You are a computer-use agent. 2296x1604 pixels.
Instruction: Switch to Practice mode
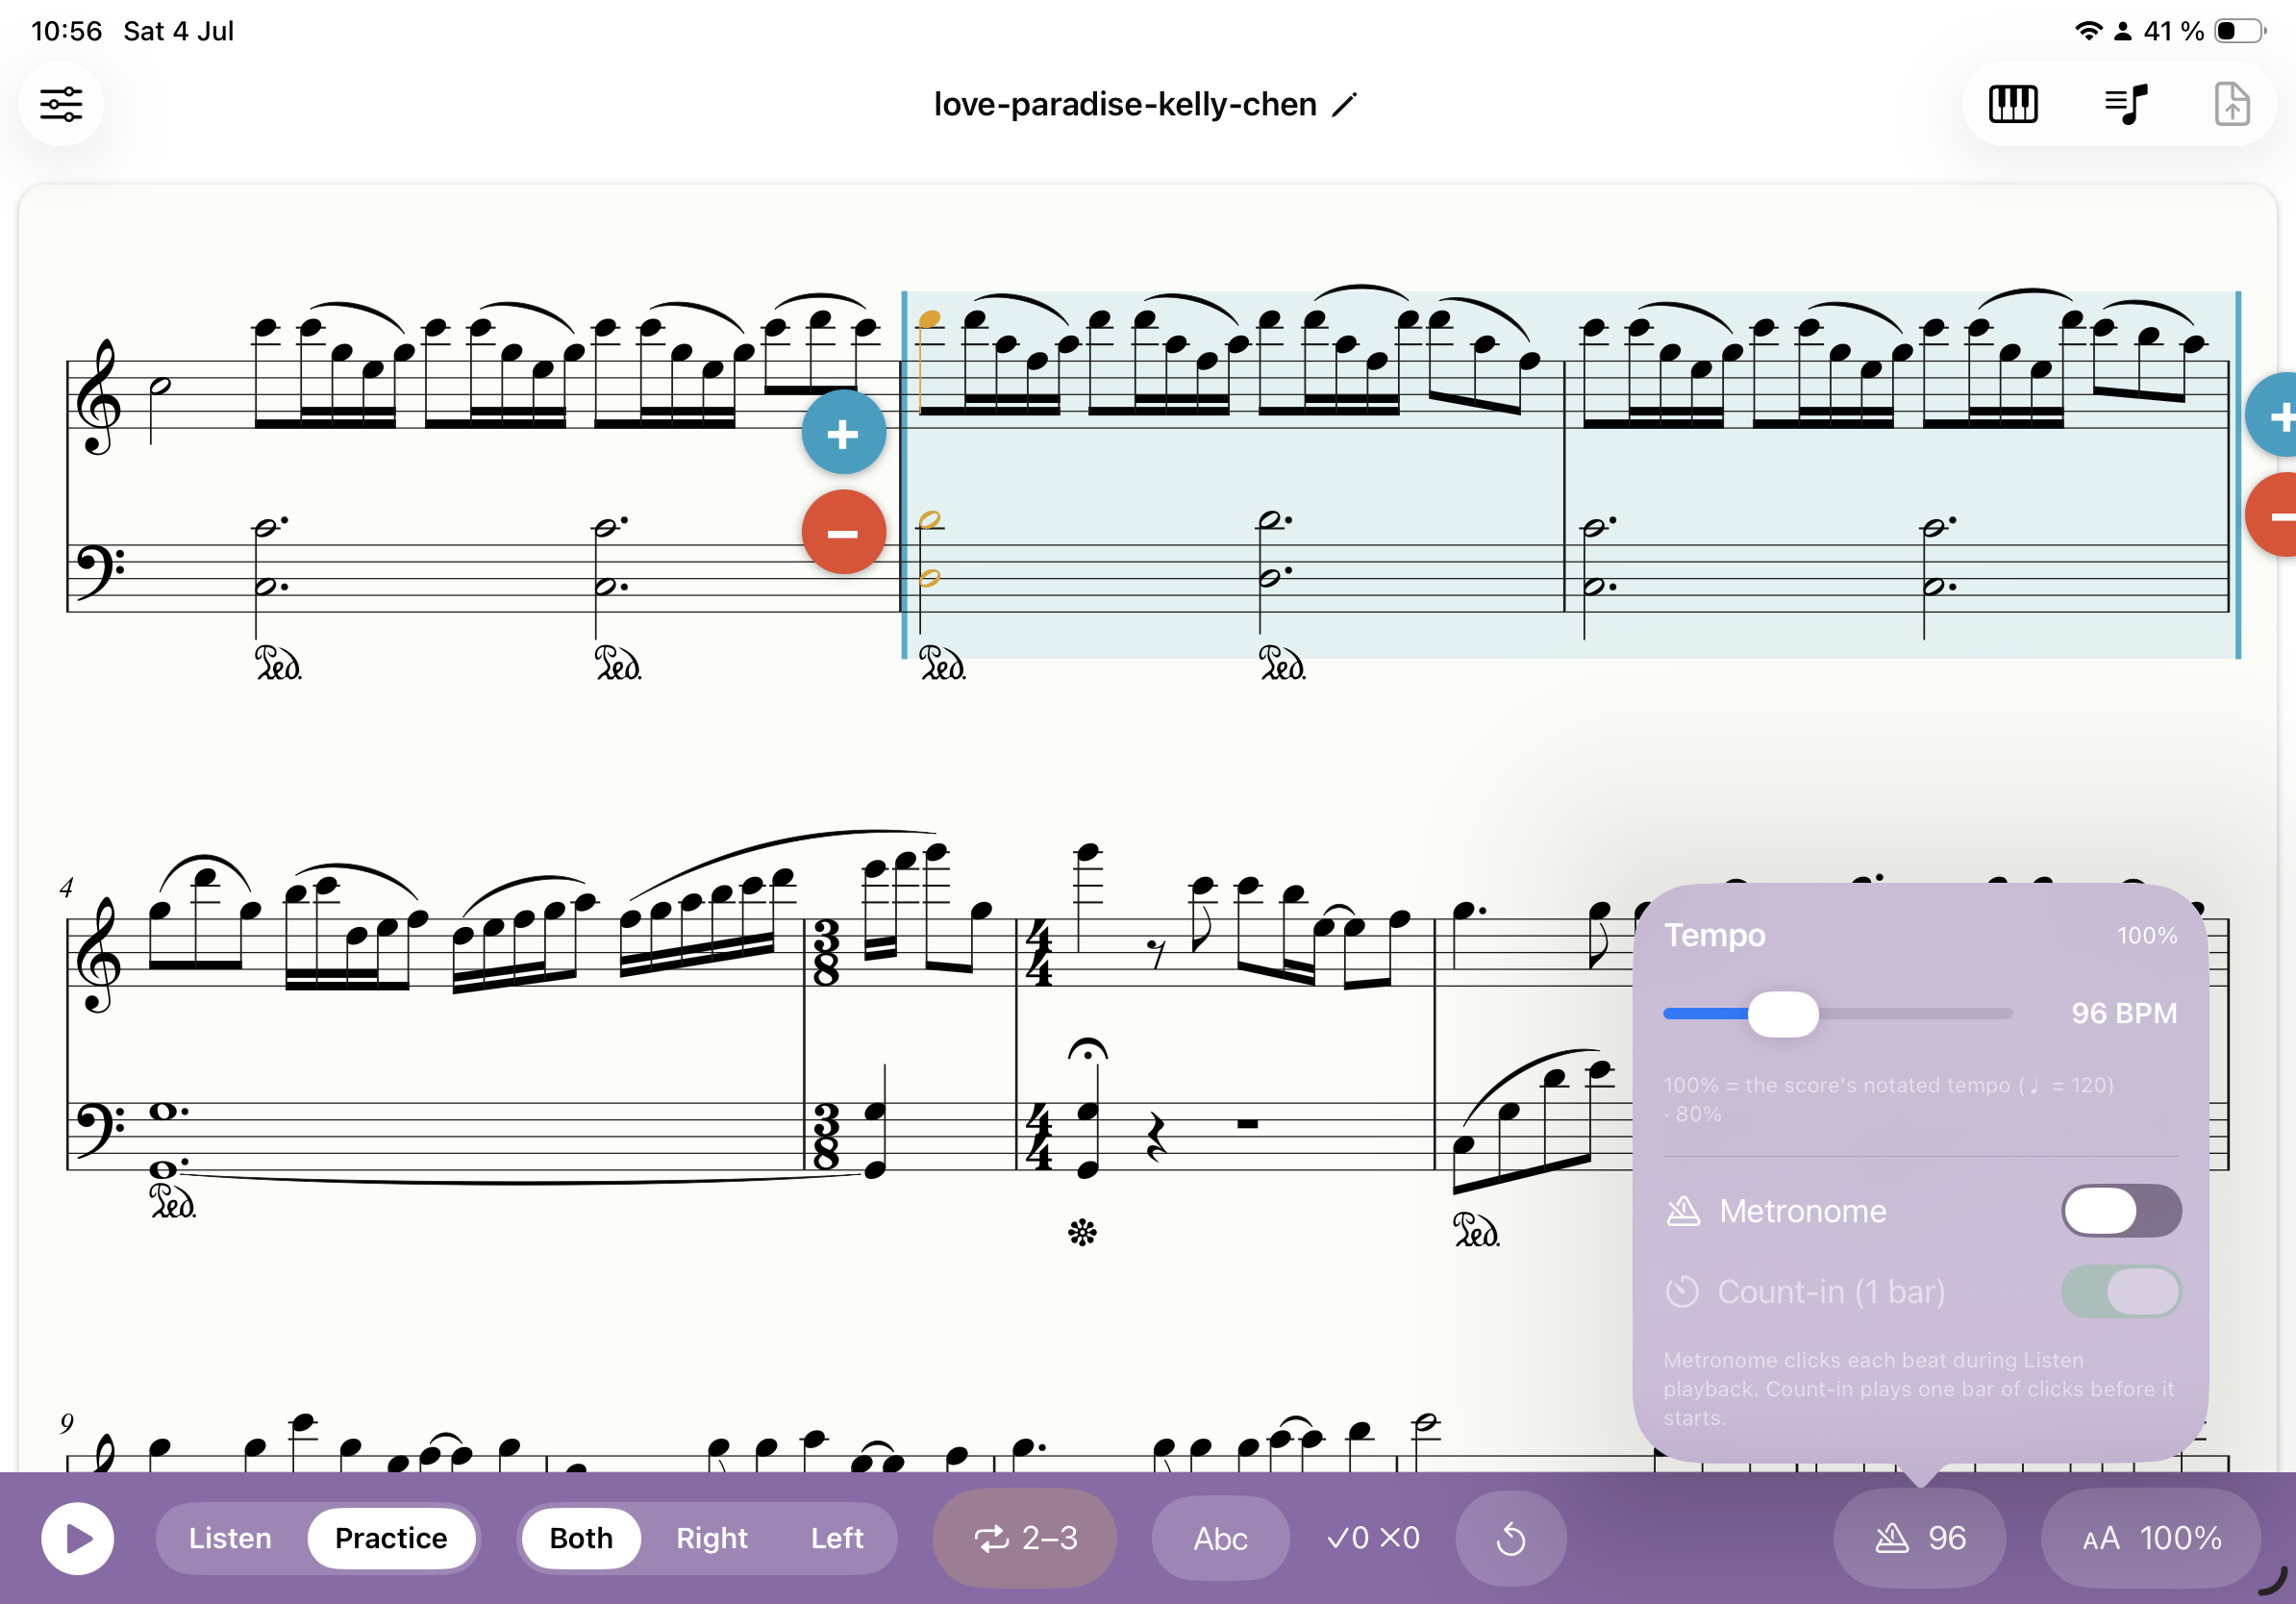(x=391, y=1538)
